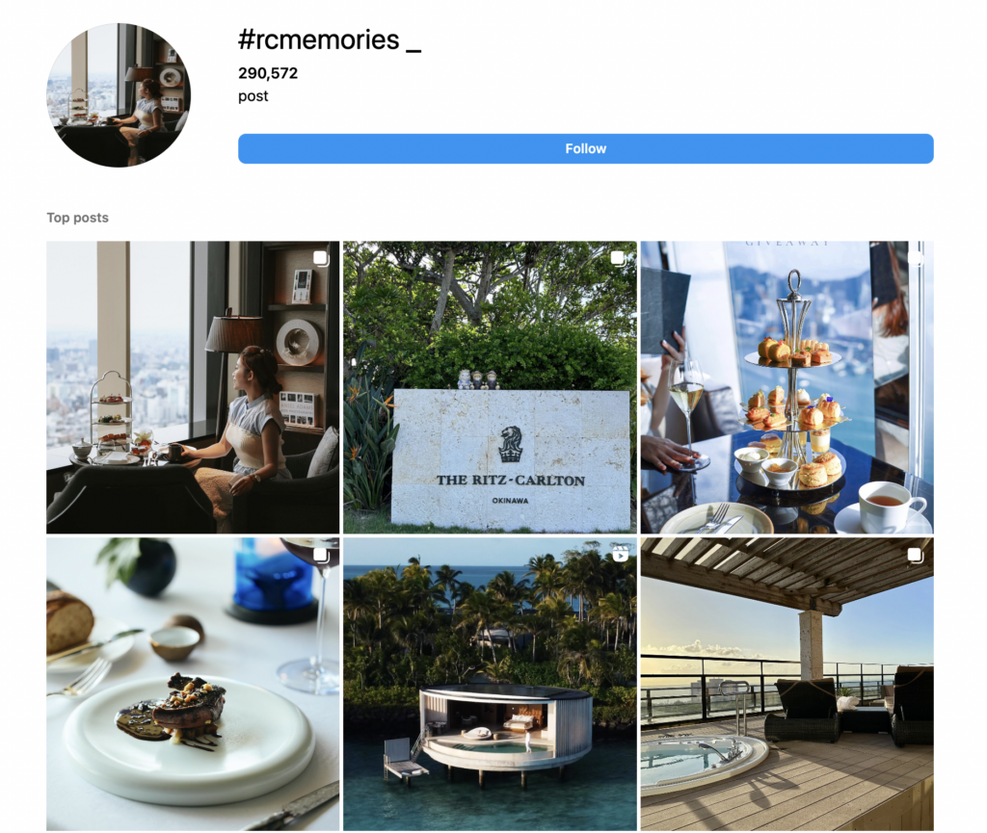Open the tiered dessert stand giveaway post

pos(787,387)
